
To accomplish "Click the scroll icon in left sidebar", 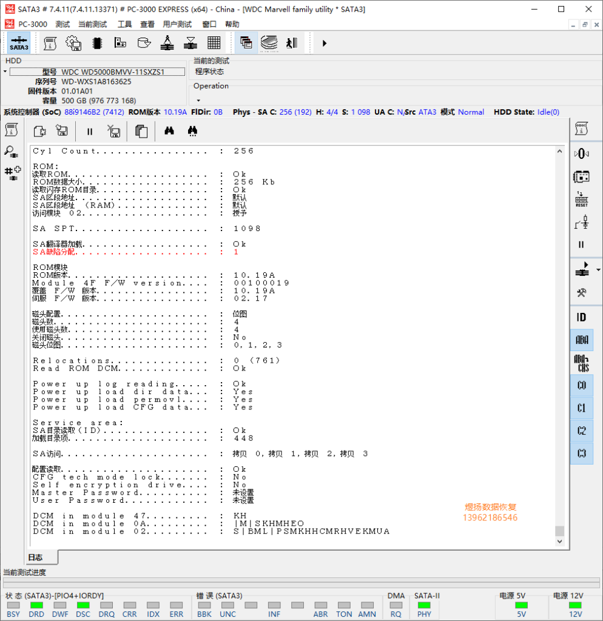I will pyautogui.click(x=12, y=130).
